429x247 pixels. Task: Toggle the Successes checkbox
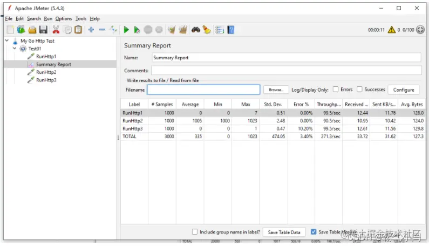359,90
